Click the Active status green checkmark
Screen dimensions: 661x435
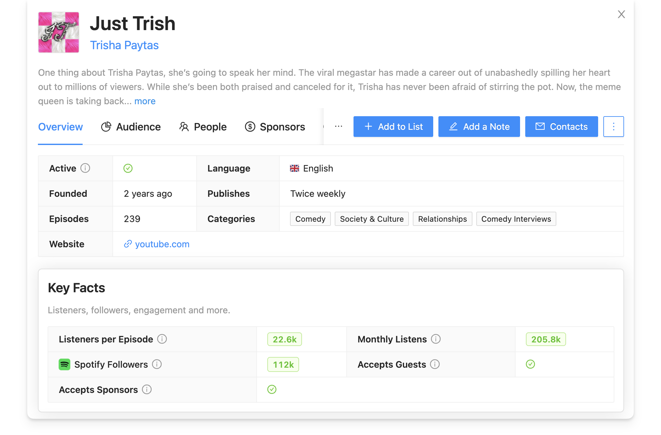tap(128, 168)
